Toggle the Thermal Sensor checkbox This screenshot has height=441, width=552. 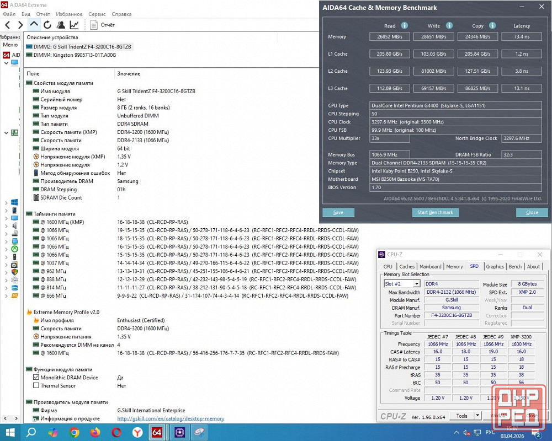(36, 386)
